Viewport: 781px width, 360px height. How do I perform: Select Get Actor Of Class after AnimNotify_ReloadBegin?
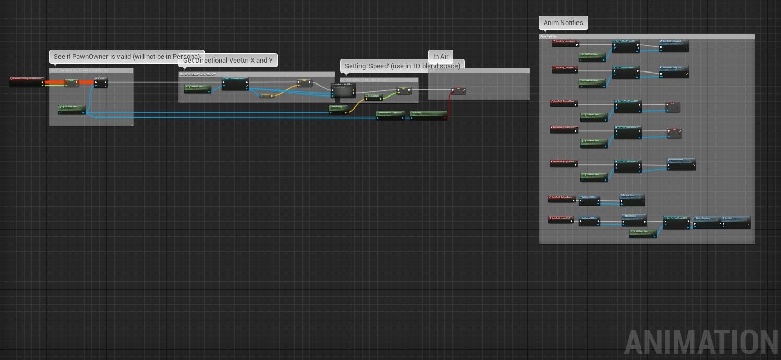pos(590,200)
